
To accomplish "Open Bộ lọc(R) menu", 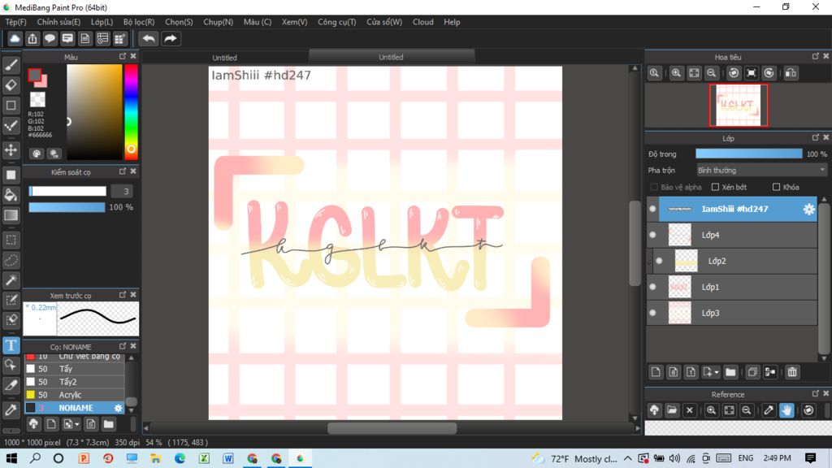I will [x=139, y=22].
